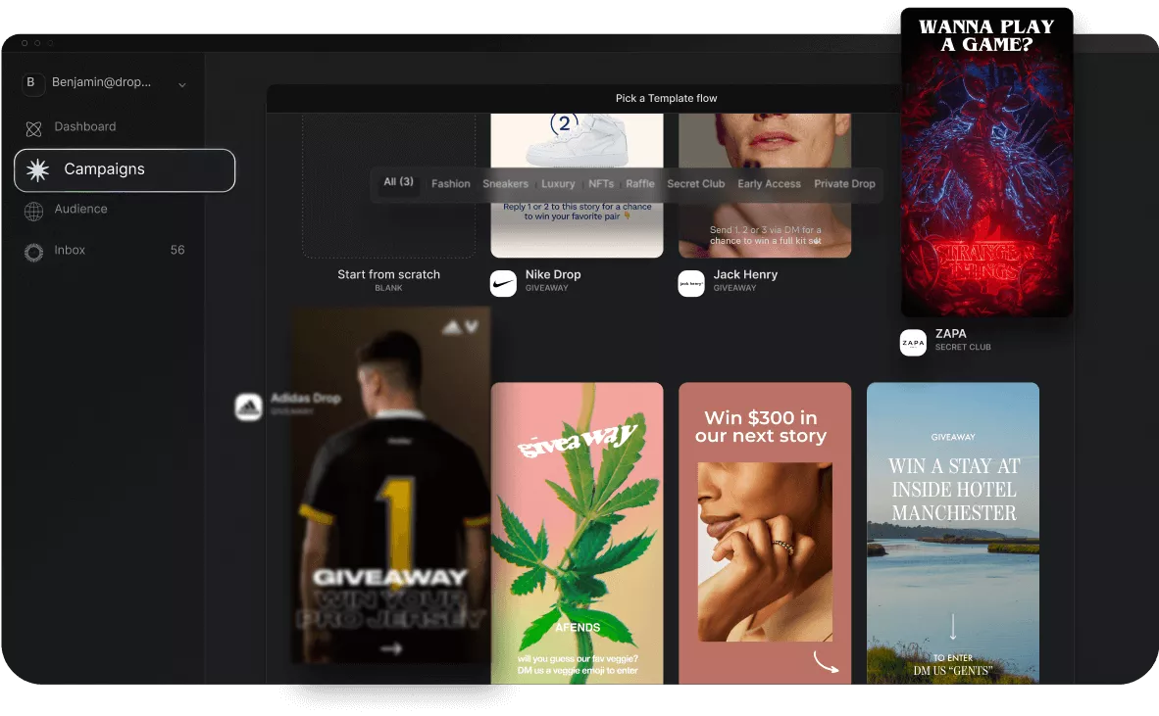Viewport: 1159px width, 716px height.
Task: Click the Adidas Drop title text
Action: (305, 399)
